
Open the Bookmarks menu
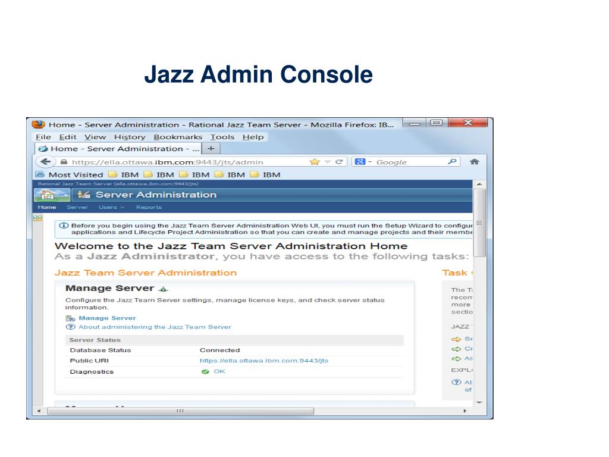pyautogui.click(x=178, y=137)
